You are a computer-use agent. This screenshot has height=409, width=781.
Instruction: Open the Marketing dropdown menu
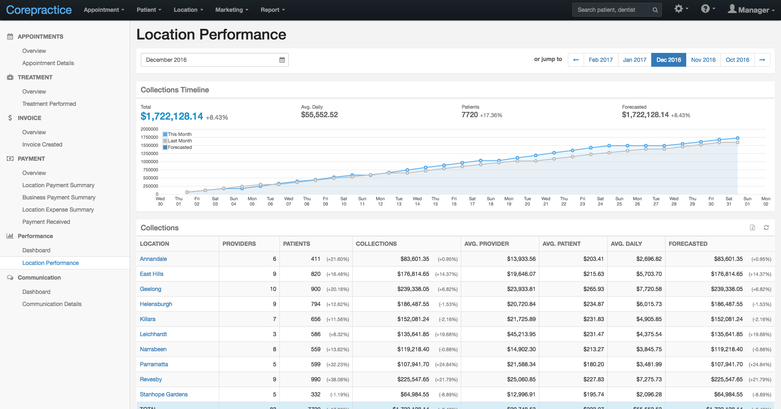[231, 10]
